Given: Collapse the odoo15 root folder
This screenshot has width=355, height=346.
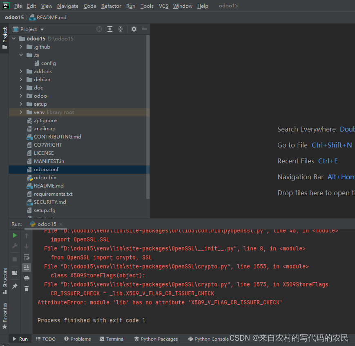Looking at the screenshot, I should [14, 39].
